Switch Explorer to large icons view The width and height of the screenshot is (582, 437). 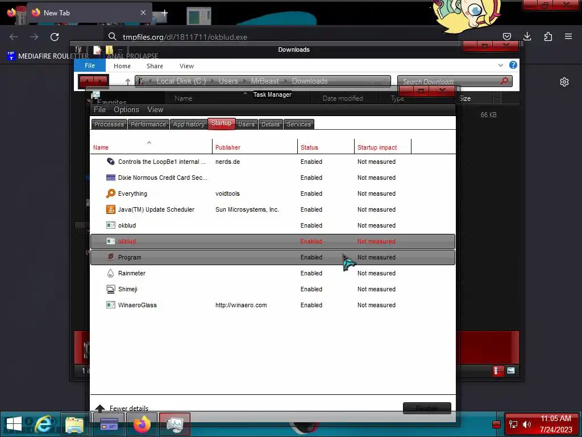[511, 370]
